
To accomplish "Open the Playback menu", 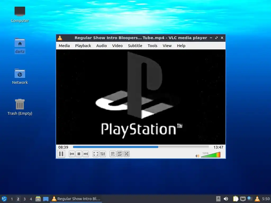I will (x=83, y=46).
